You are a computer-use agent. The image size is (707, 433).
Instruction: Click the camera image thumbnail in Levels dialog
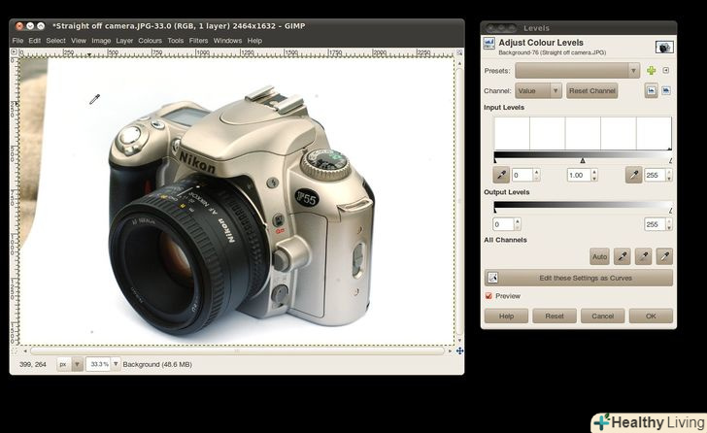pyautogui.click(x=664, y=47)
